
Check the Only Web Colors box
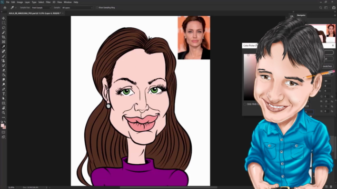245,104
